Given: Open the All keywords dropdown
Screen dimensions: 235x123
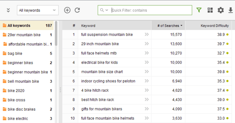Looking at the screenshot, I should click(x=38, y=10).
